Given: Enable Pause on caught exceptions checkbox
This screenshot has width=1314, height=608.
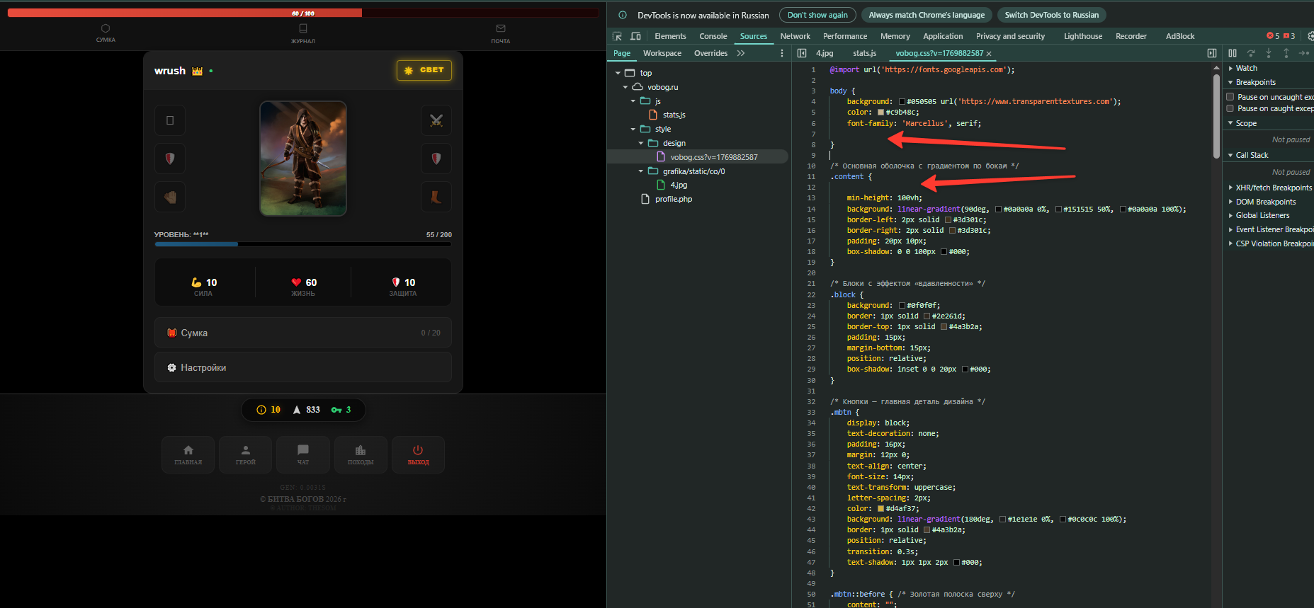Looking at the screenshot, I should [1230, 108].
